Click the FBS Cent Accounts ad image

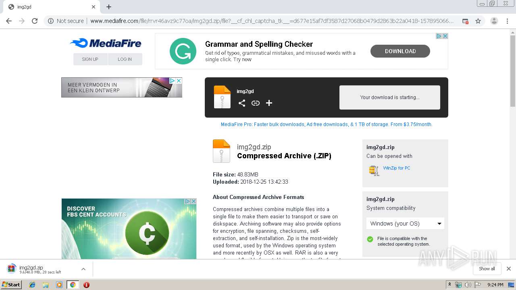pyautogui.click(x=129, y=229)
